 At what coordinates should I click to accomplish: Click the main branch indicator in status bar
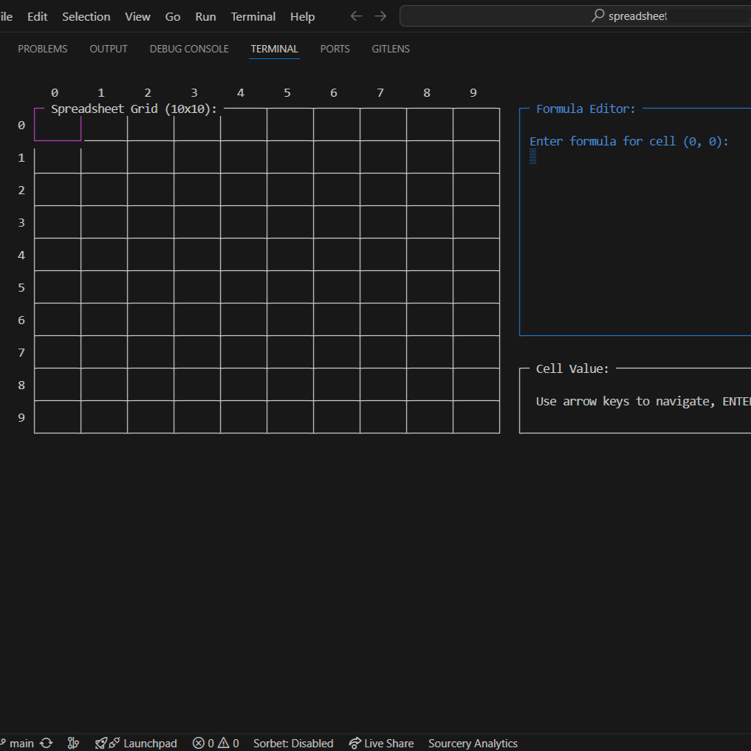(x=17, y=743)
